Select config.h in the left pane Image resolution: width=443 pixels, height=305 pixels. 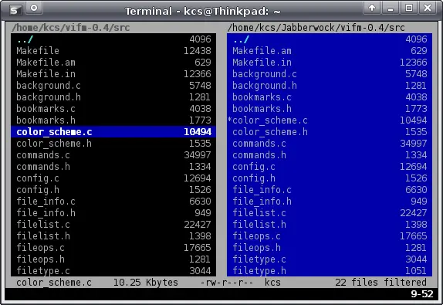[113, 190]
